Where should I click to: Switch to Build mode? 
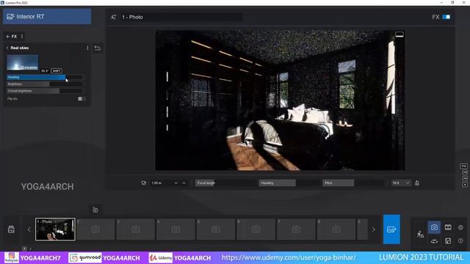(x=420, y=234)
